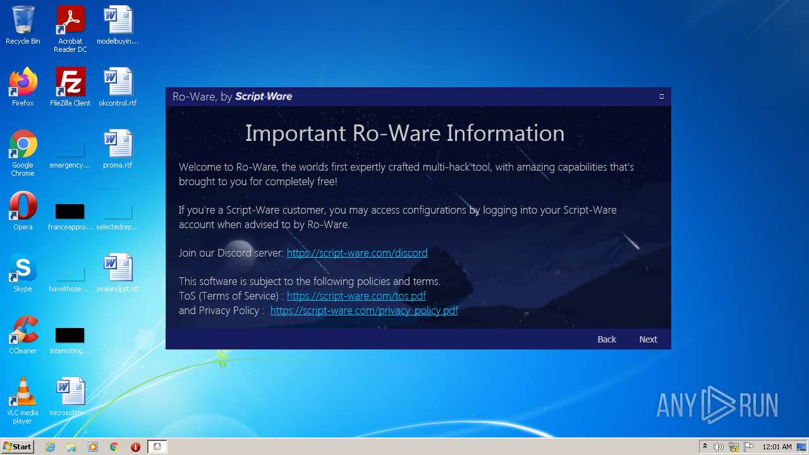Open FileZilla Client shortcut
The width and height of the screenshot is (809, 455).
(70, 87)
